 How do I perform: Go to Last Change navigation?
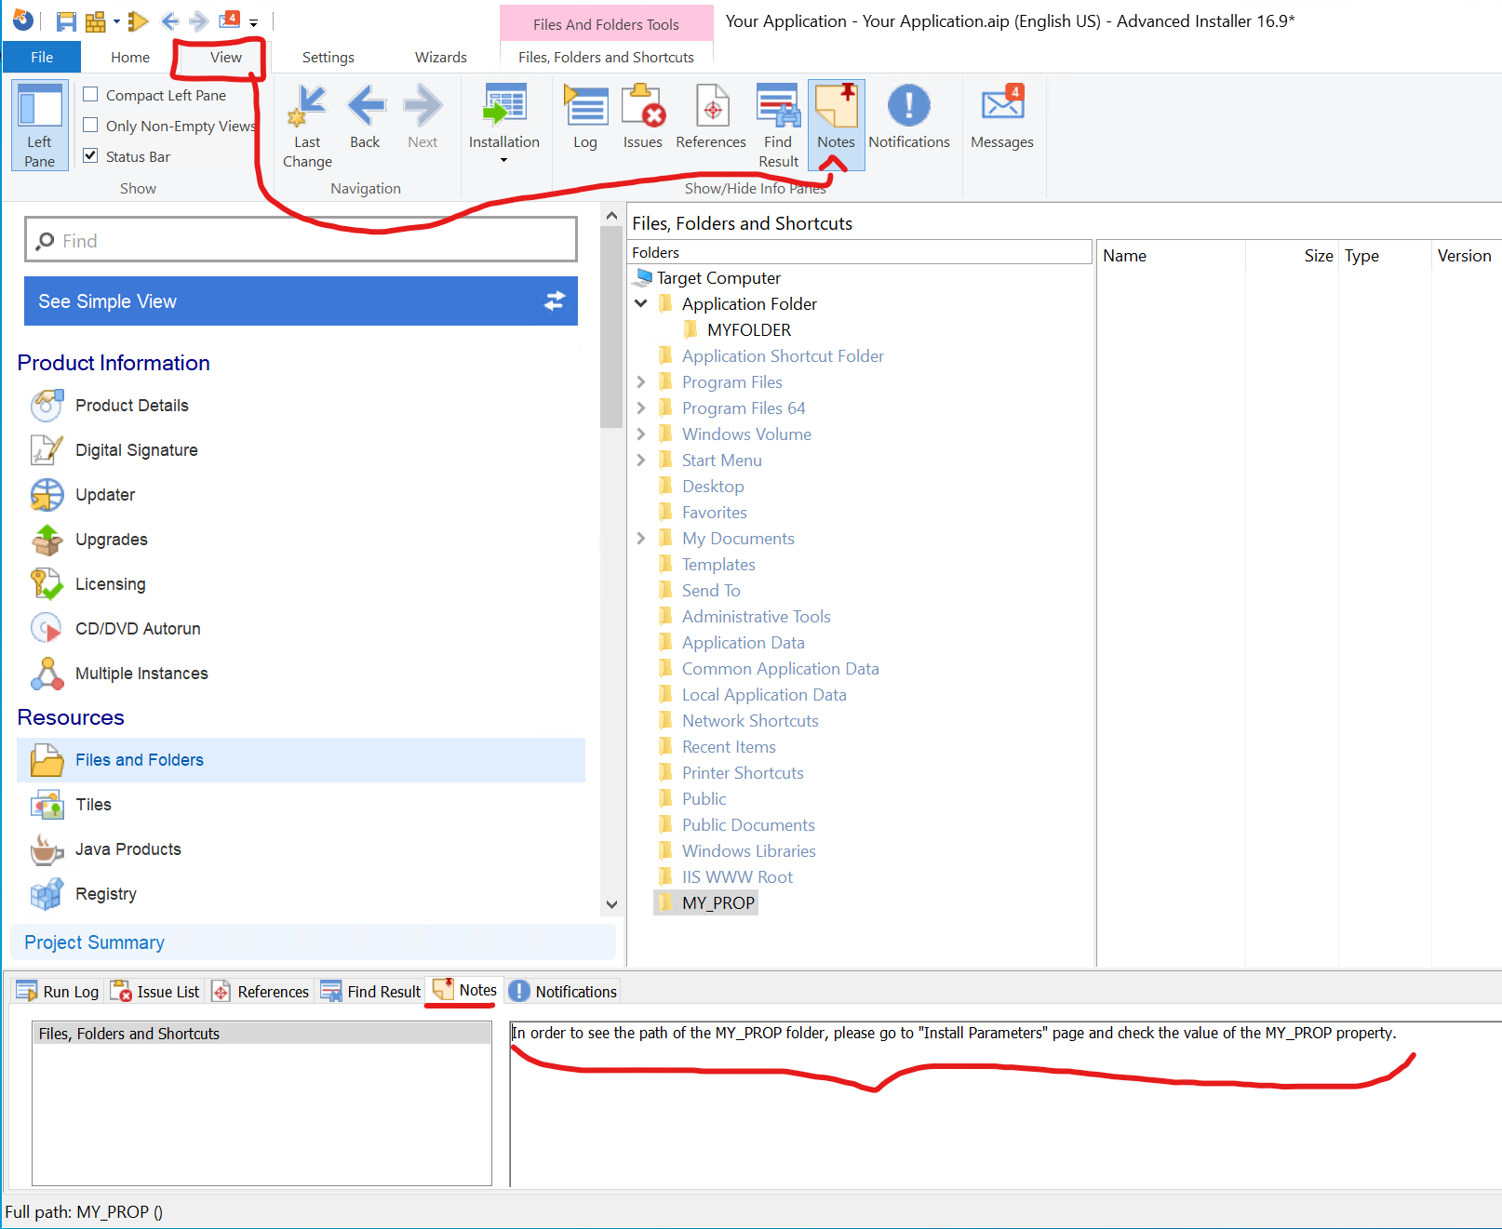tap(307, 127)
